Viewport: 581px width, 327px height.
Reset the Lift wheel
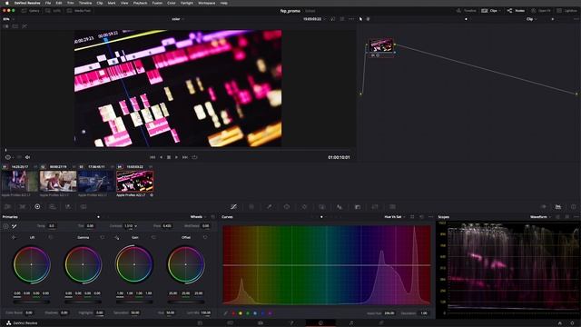(x=51, y=237)
